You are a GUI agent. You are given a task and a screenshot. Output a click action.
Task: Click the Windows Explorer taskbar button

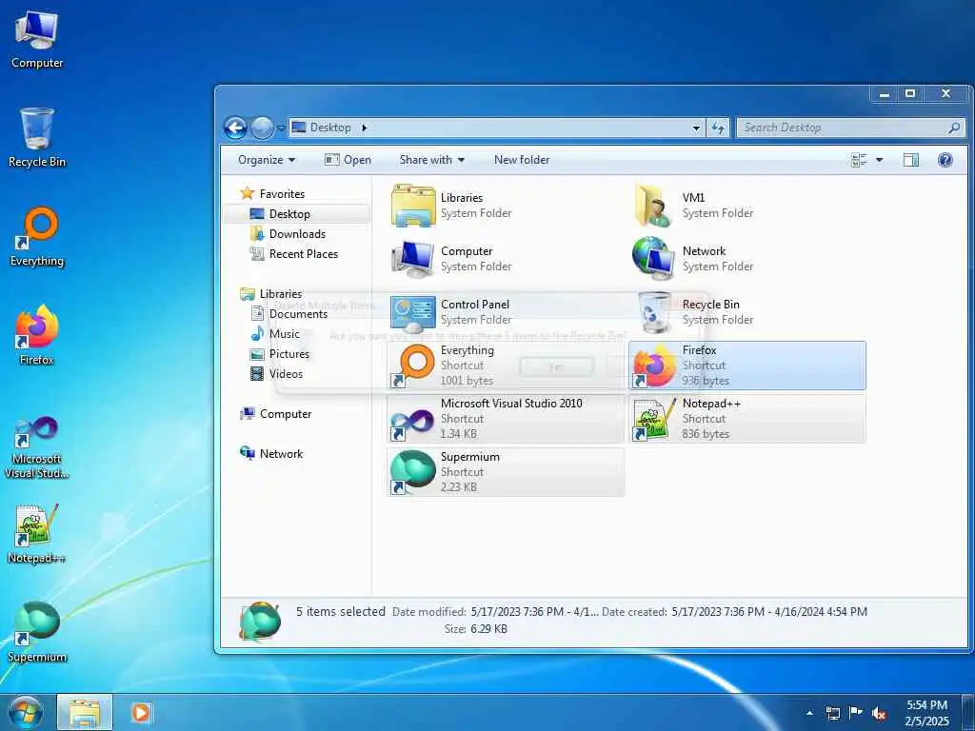[85, 713]
